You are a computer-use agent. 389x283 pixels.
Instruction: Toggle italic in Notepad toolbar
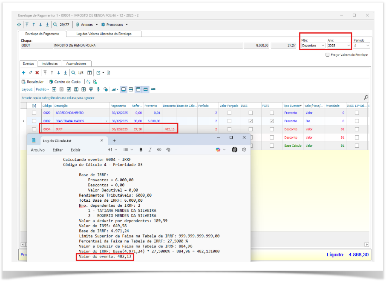pos(150,150)
